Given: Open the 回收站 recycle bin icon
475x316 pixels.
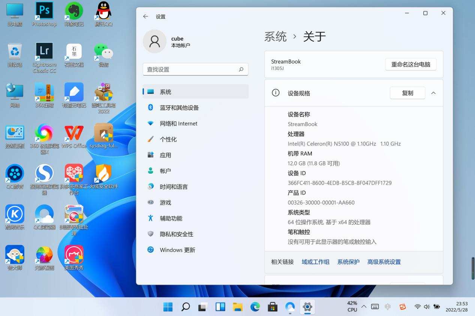Looking at the screenshot, I should pos(15,55).
